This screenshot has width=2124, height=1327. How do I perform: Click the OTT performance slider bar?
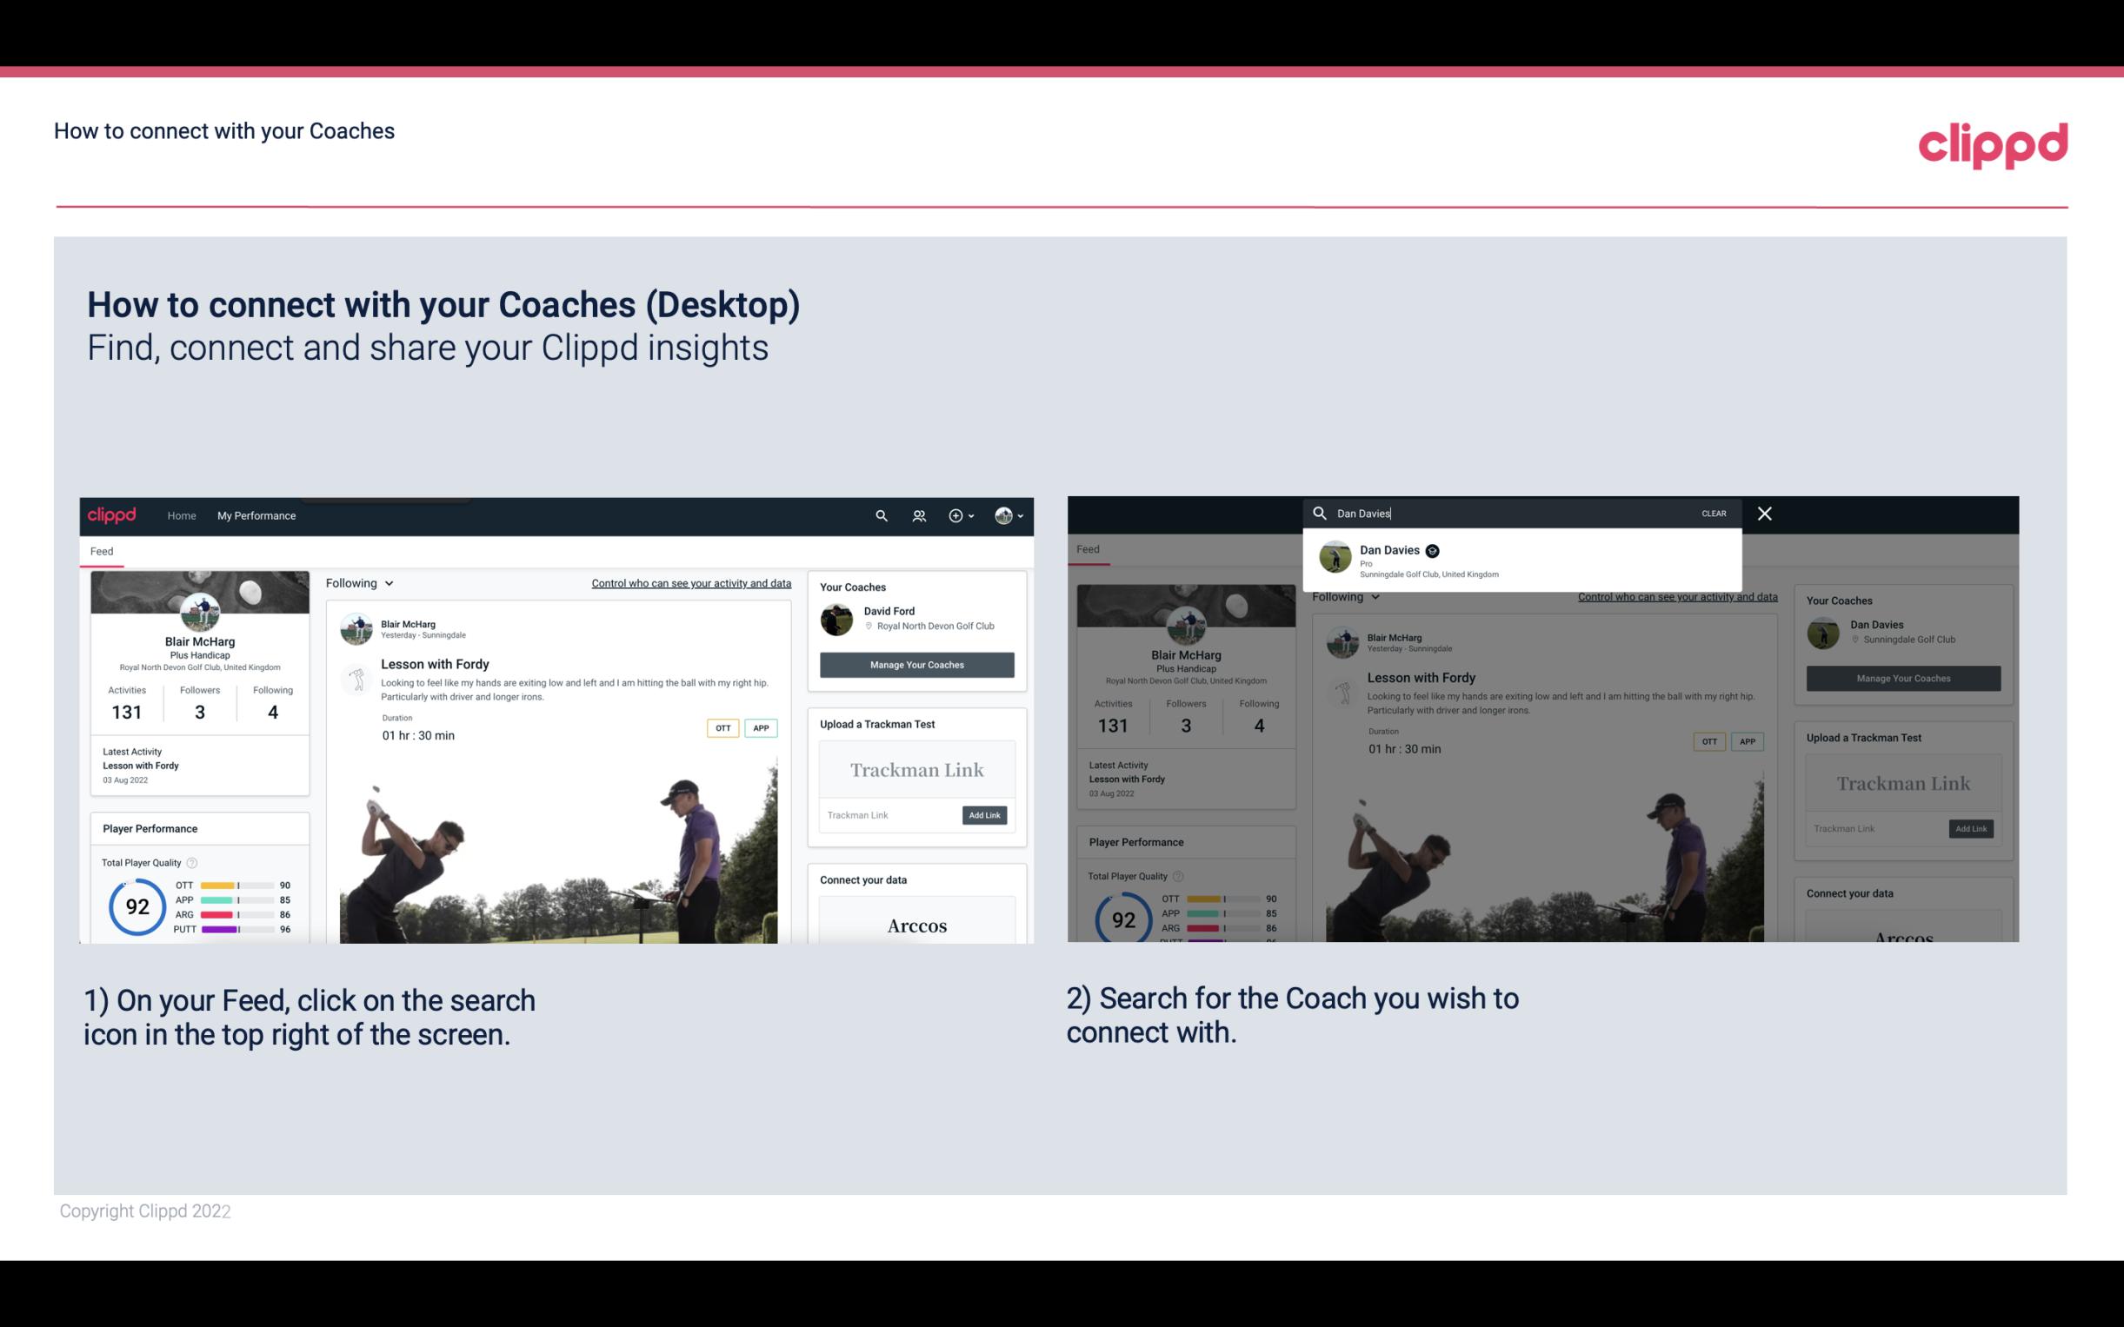236,888
